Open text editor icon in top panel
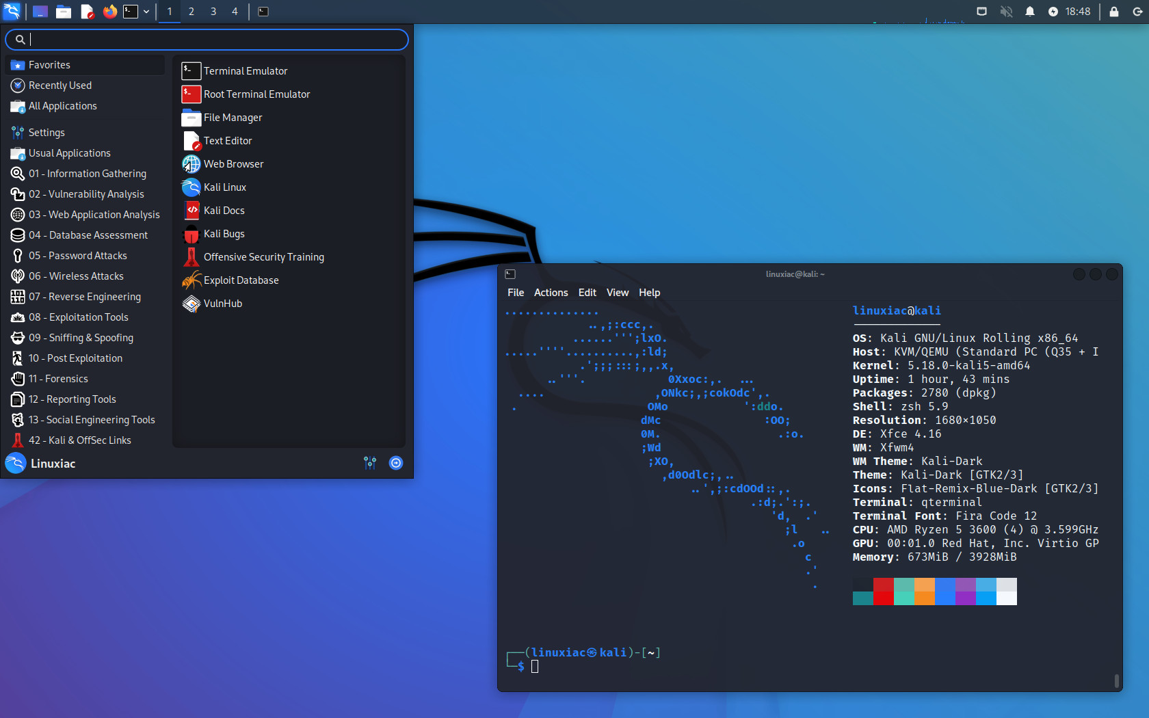Image resolution: width=1149 pixels, height=718 pixels. click(x=87, y=12)
